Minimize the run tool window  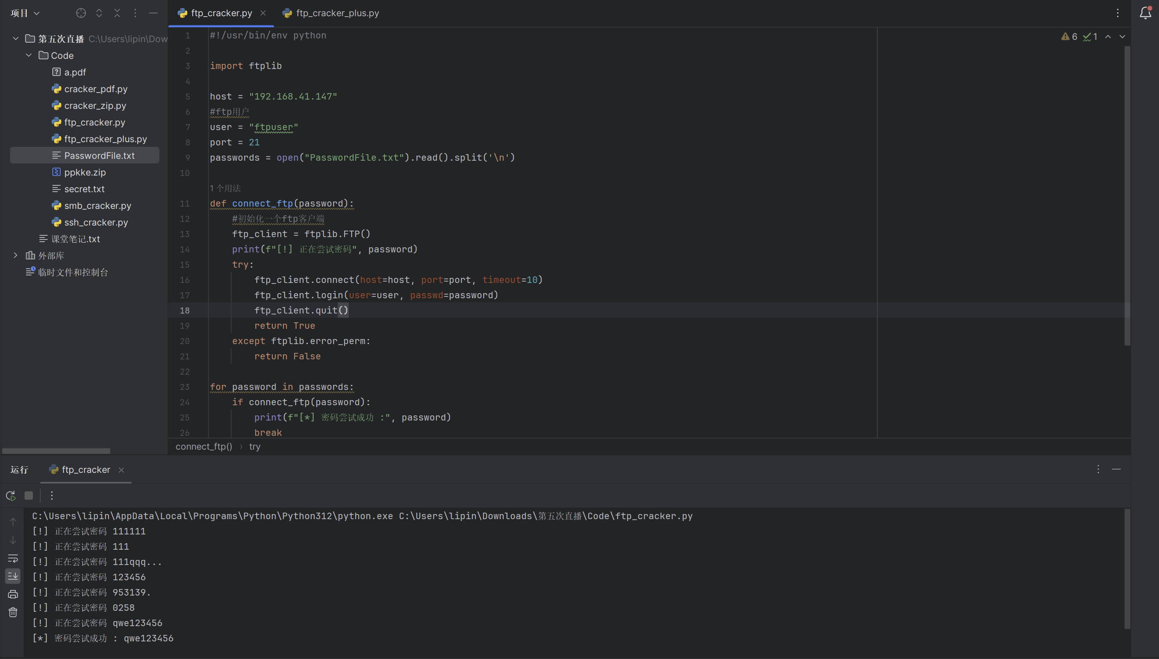(1116, 469)
